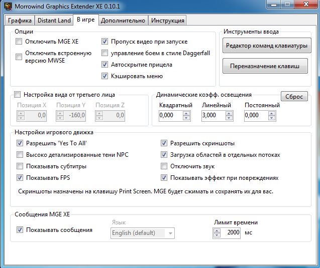The image size is (320, 268).
Task: Close the MGE XE window
Action: [306, 5]
